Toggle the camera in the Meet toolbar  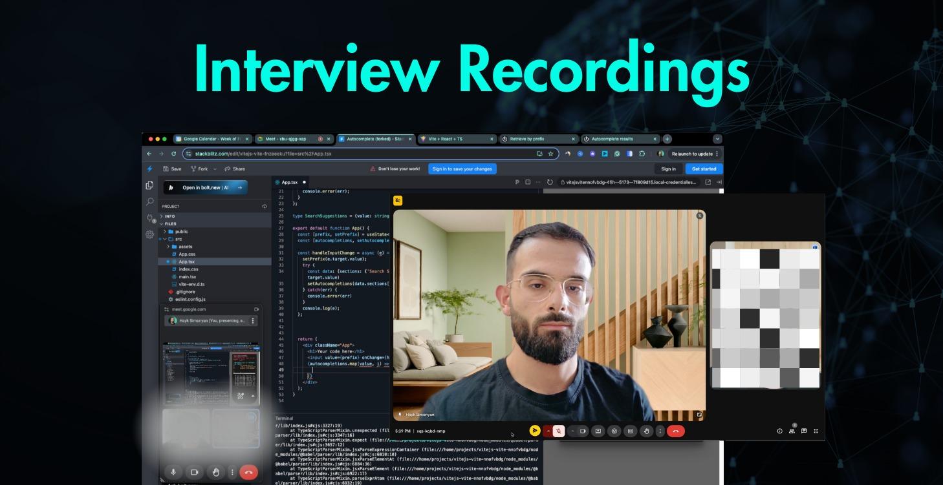coord(584,431)
